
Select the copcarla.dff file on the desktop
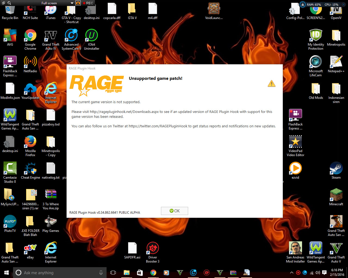[112, 12]
